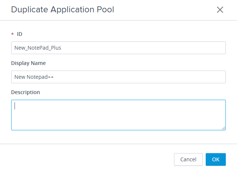This screenshot has width=237, height=174.
Task: Click the Display Name label
Action: click(28, 63)
